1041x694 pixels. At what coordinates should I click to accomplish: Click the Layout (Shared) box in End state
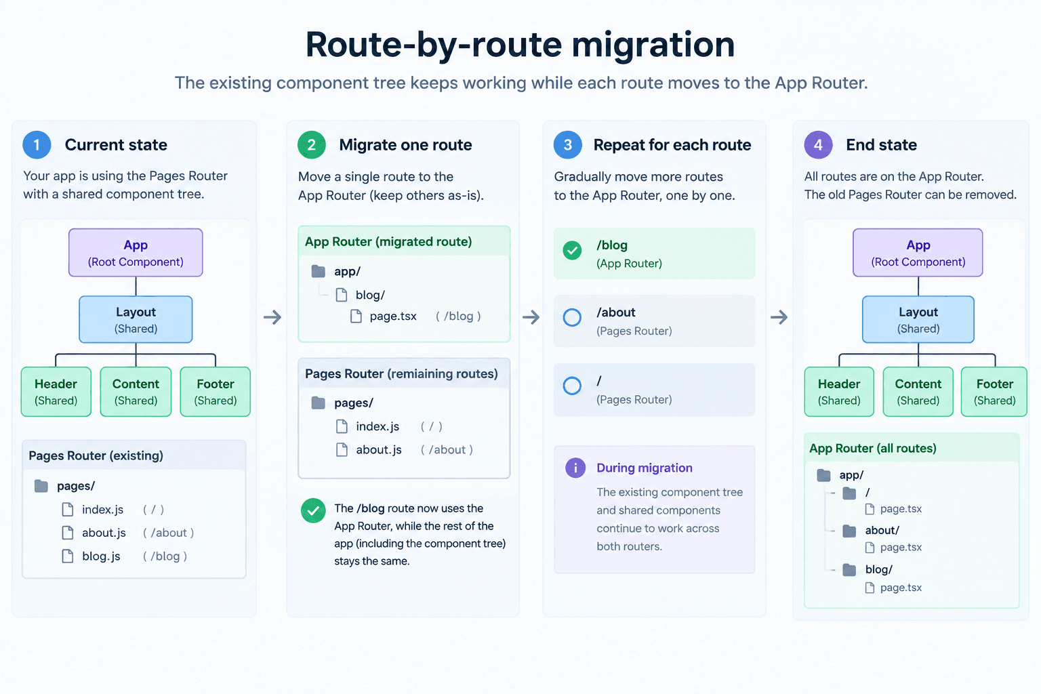click(918, 319)
